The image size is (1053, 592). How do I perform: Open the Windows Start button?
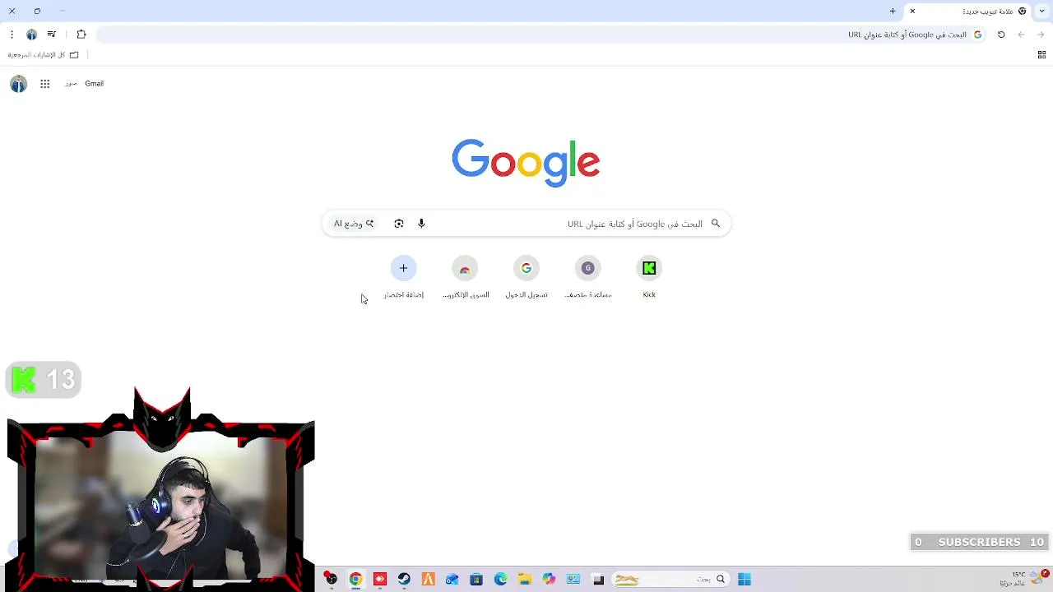[x=745, y=580]
